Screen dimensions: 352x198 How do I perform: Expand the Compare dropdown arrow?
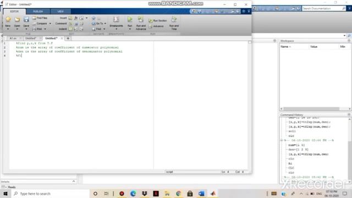pos(50,23)
